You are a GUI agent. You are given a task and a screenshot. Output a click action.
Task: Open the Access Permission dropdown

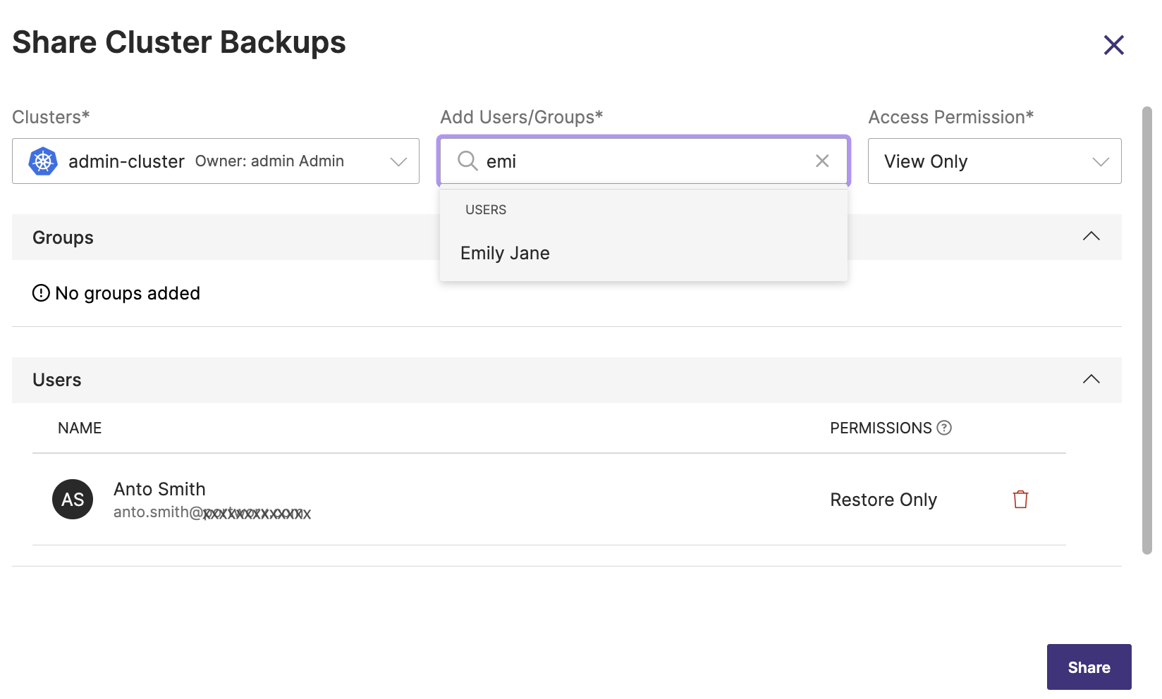click(993, 161)
